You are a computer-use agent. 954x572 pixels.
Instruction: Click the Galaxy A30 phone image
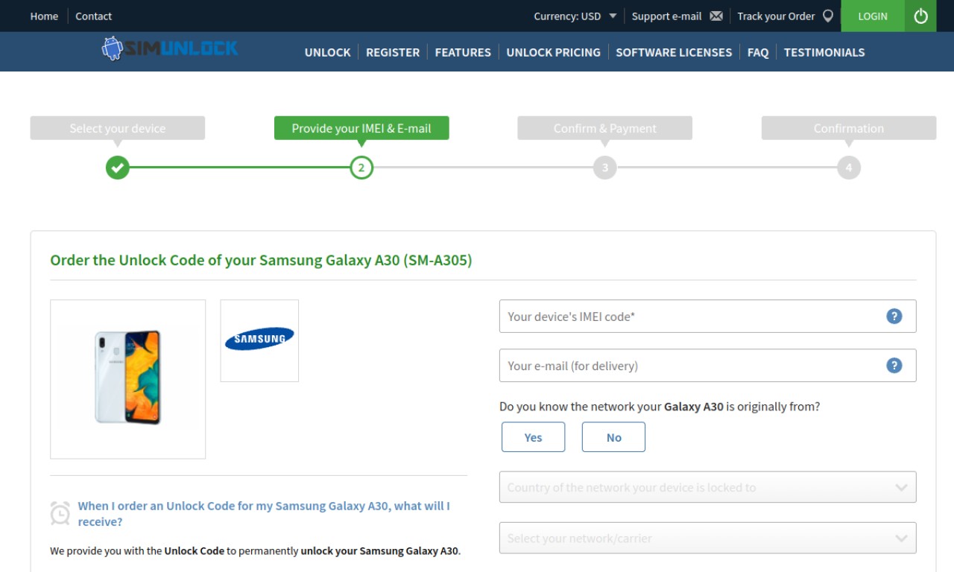pos(128,379)
